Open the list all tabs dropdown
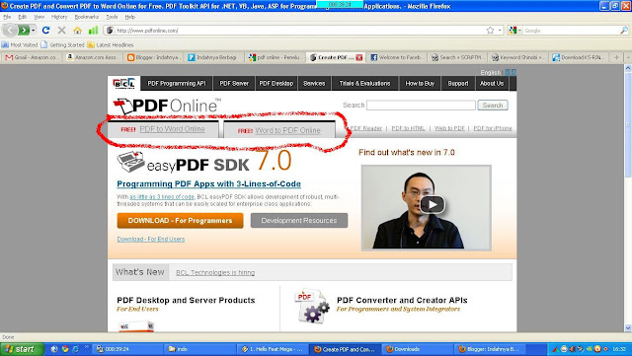 pyautogui.click(x=628, y=57)
